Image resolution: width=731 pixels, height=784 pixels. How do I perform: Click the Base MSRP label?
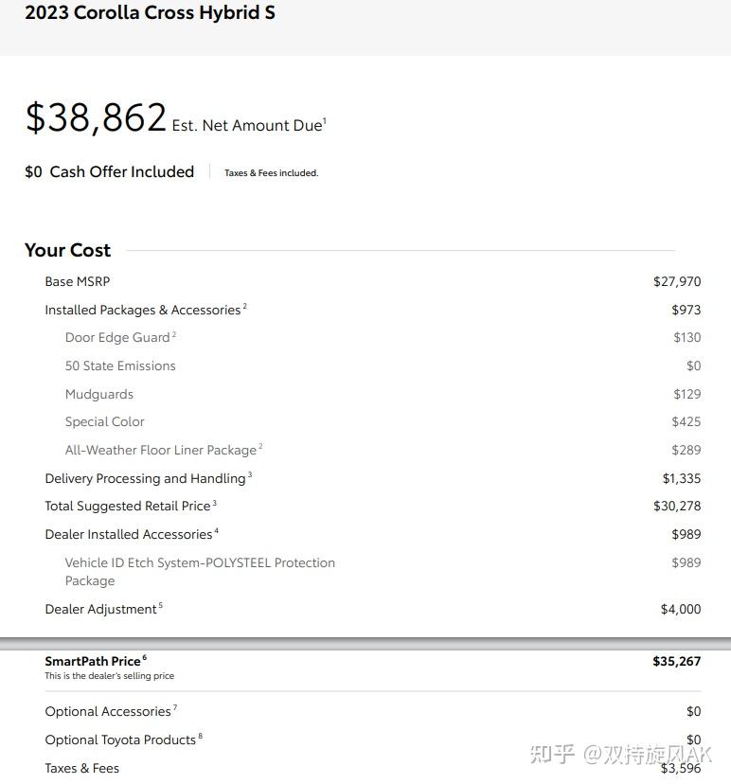click(x=78, y=281)
